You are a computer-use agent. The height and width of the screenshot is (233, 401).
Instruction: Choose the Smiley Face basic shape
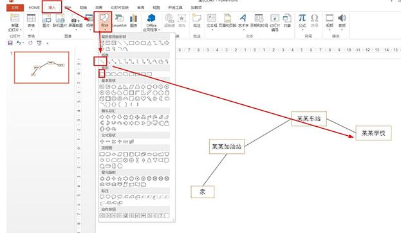pos(137,98)
